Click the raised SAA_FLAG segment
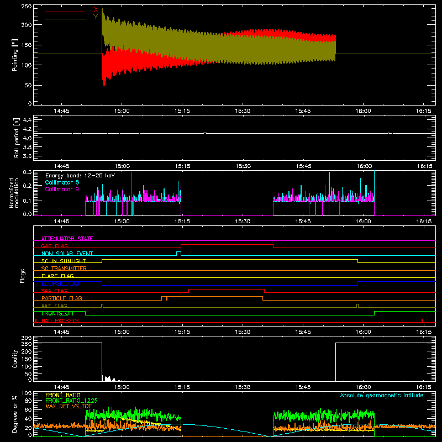Image resolution: width=442 pixels, height=442 pixels. (227, 290)
